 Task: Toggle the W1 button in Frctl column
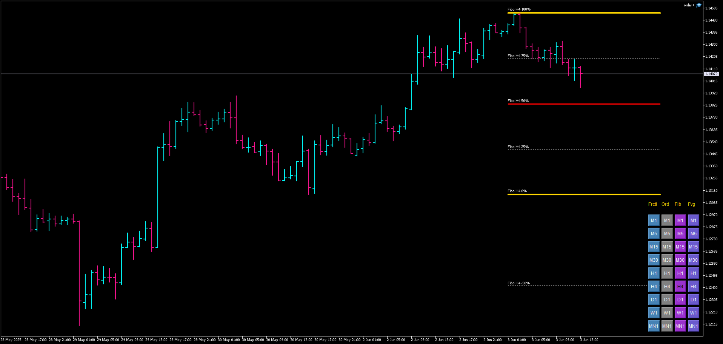click(654, 313)
